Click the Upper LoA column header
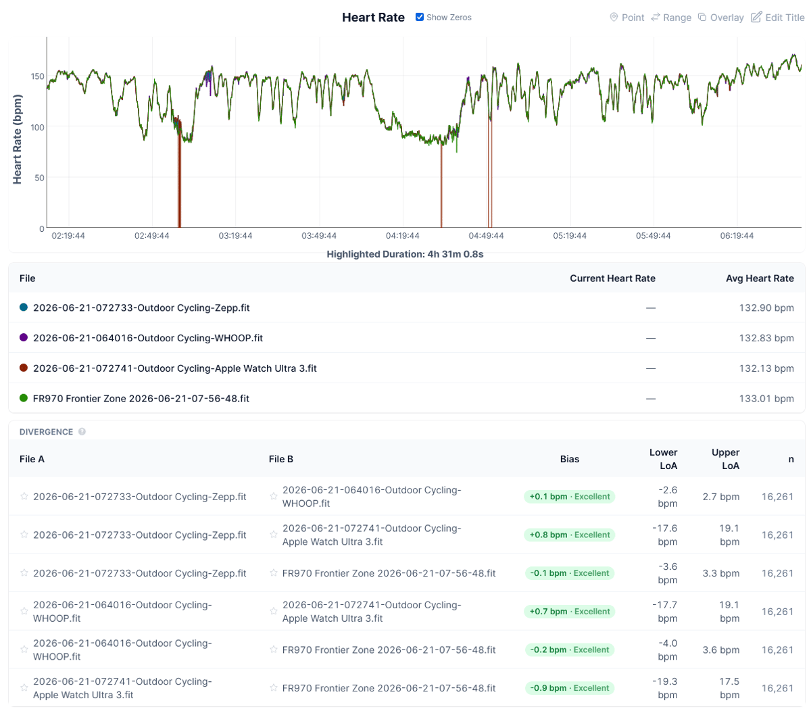 [x=725, y=459]
